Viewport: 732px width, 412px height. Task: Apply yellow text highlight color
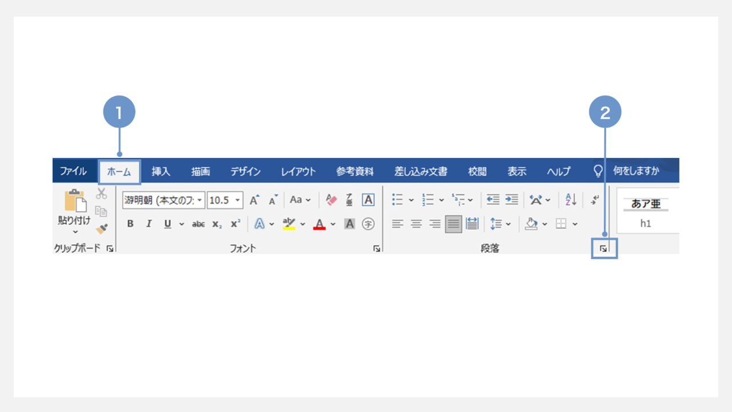289,224
